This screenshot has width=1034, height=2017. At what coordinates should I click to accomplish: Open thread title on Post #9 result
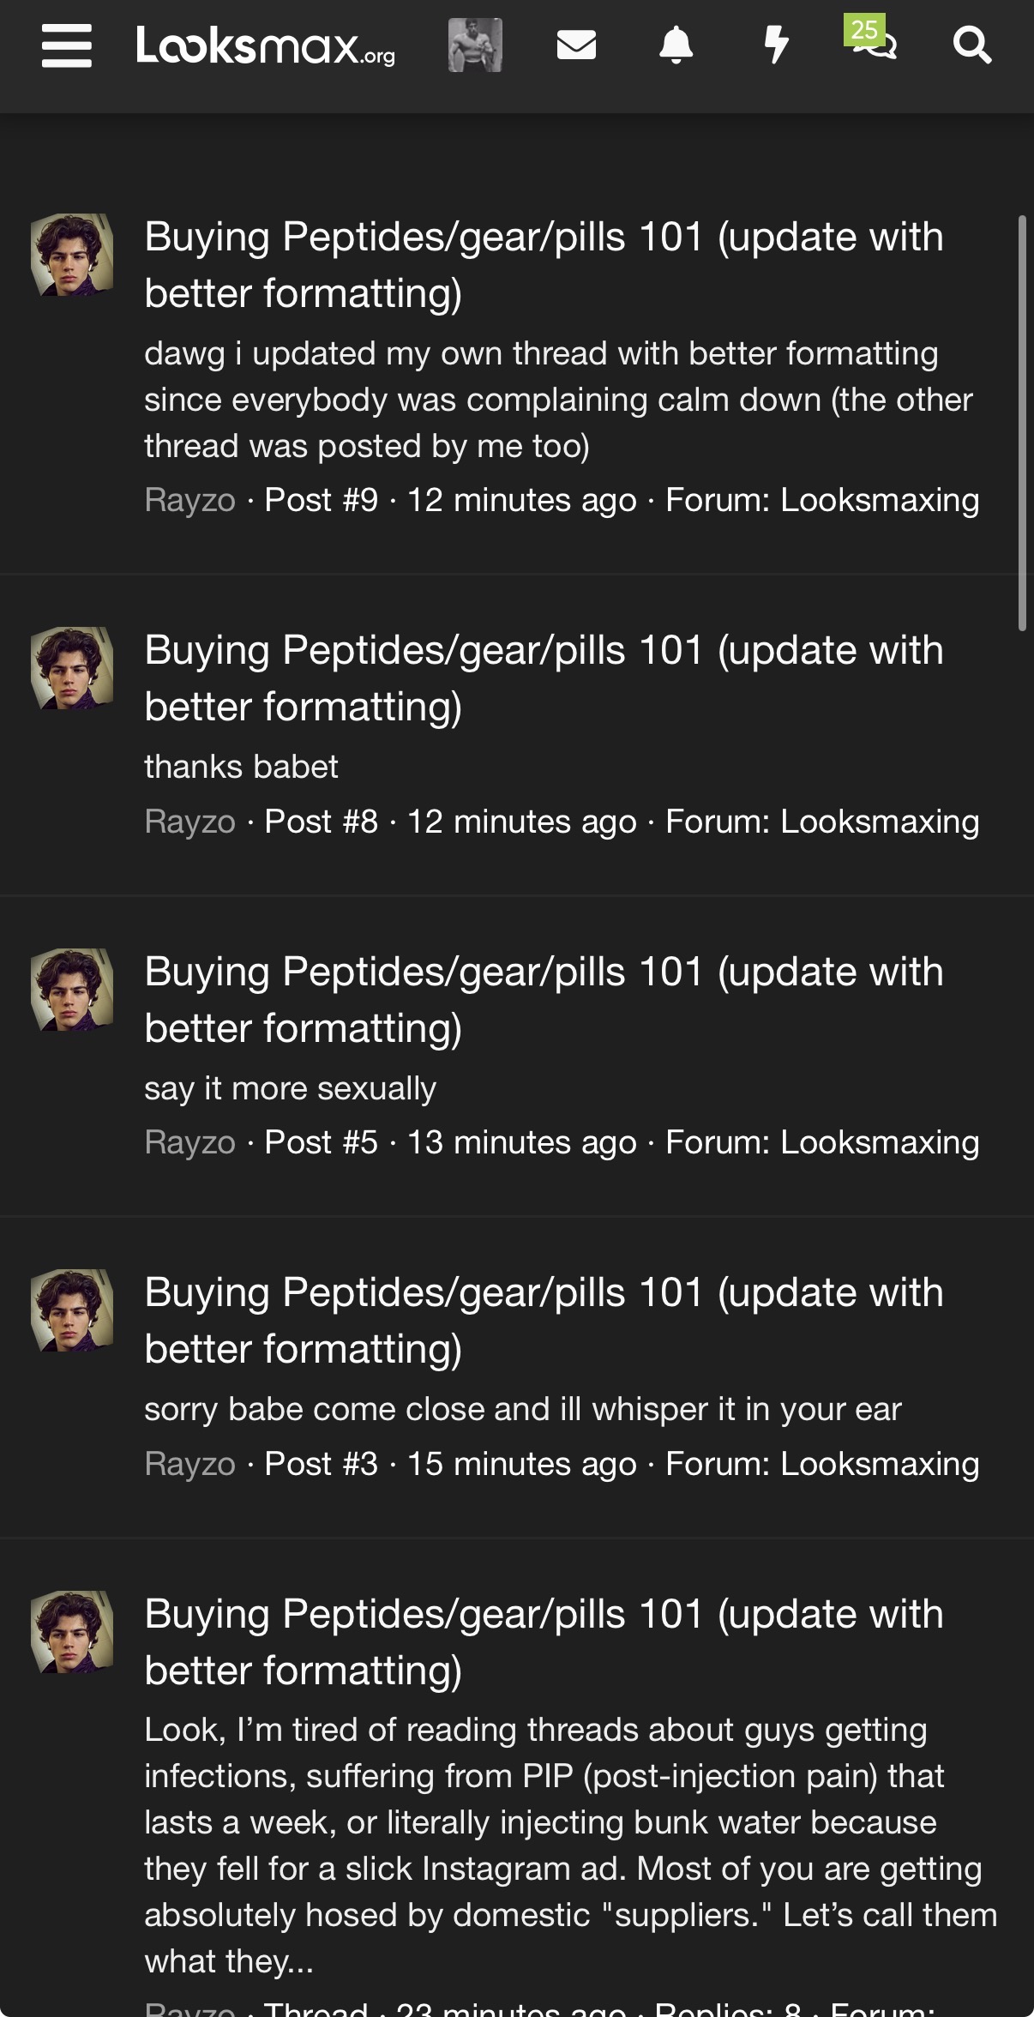(544, 264)
